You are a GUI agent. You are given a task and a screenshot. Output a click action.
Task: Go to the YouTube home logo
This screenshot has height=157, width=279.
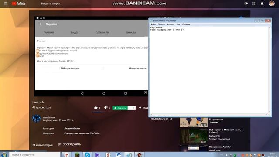(x=18, y=3)
